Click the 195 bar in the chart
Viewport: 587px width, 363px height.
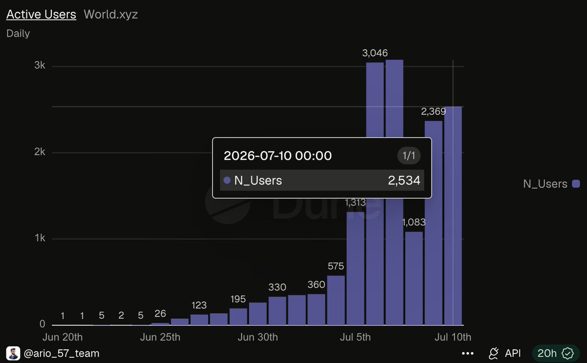click(238, 317)
